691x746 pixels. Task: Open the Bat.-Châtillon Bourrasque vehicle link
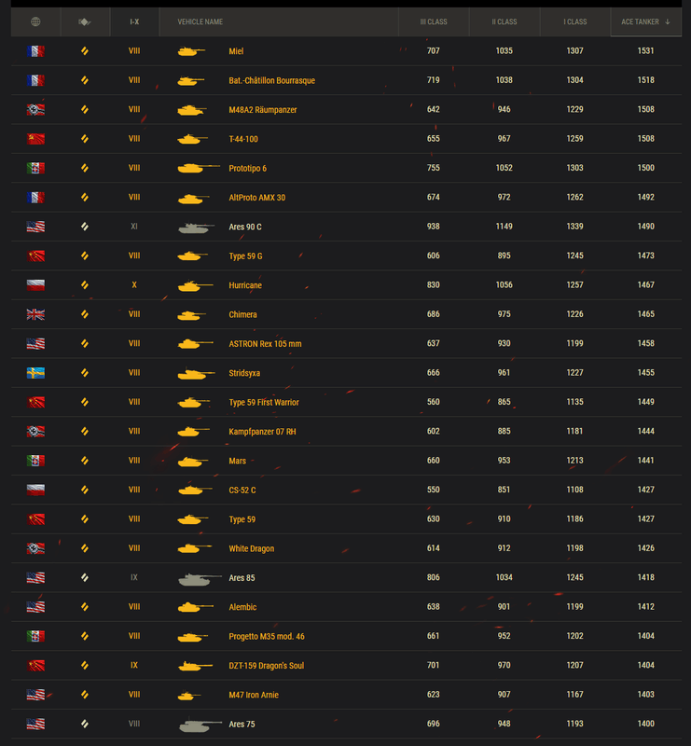tap(271, 81)
